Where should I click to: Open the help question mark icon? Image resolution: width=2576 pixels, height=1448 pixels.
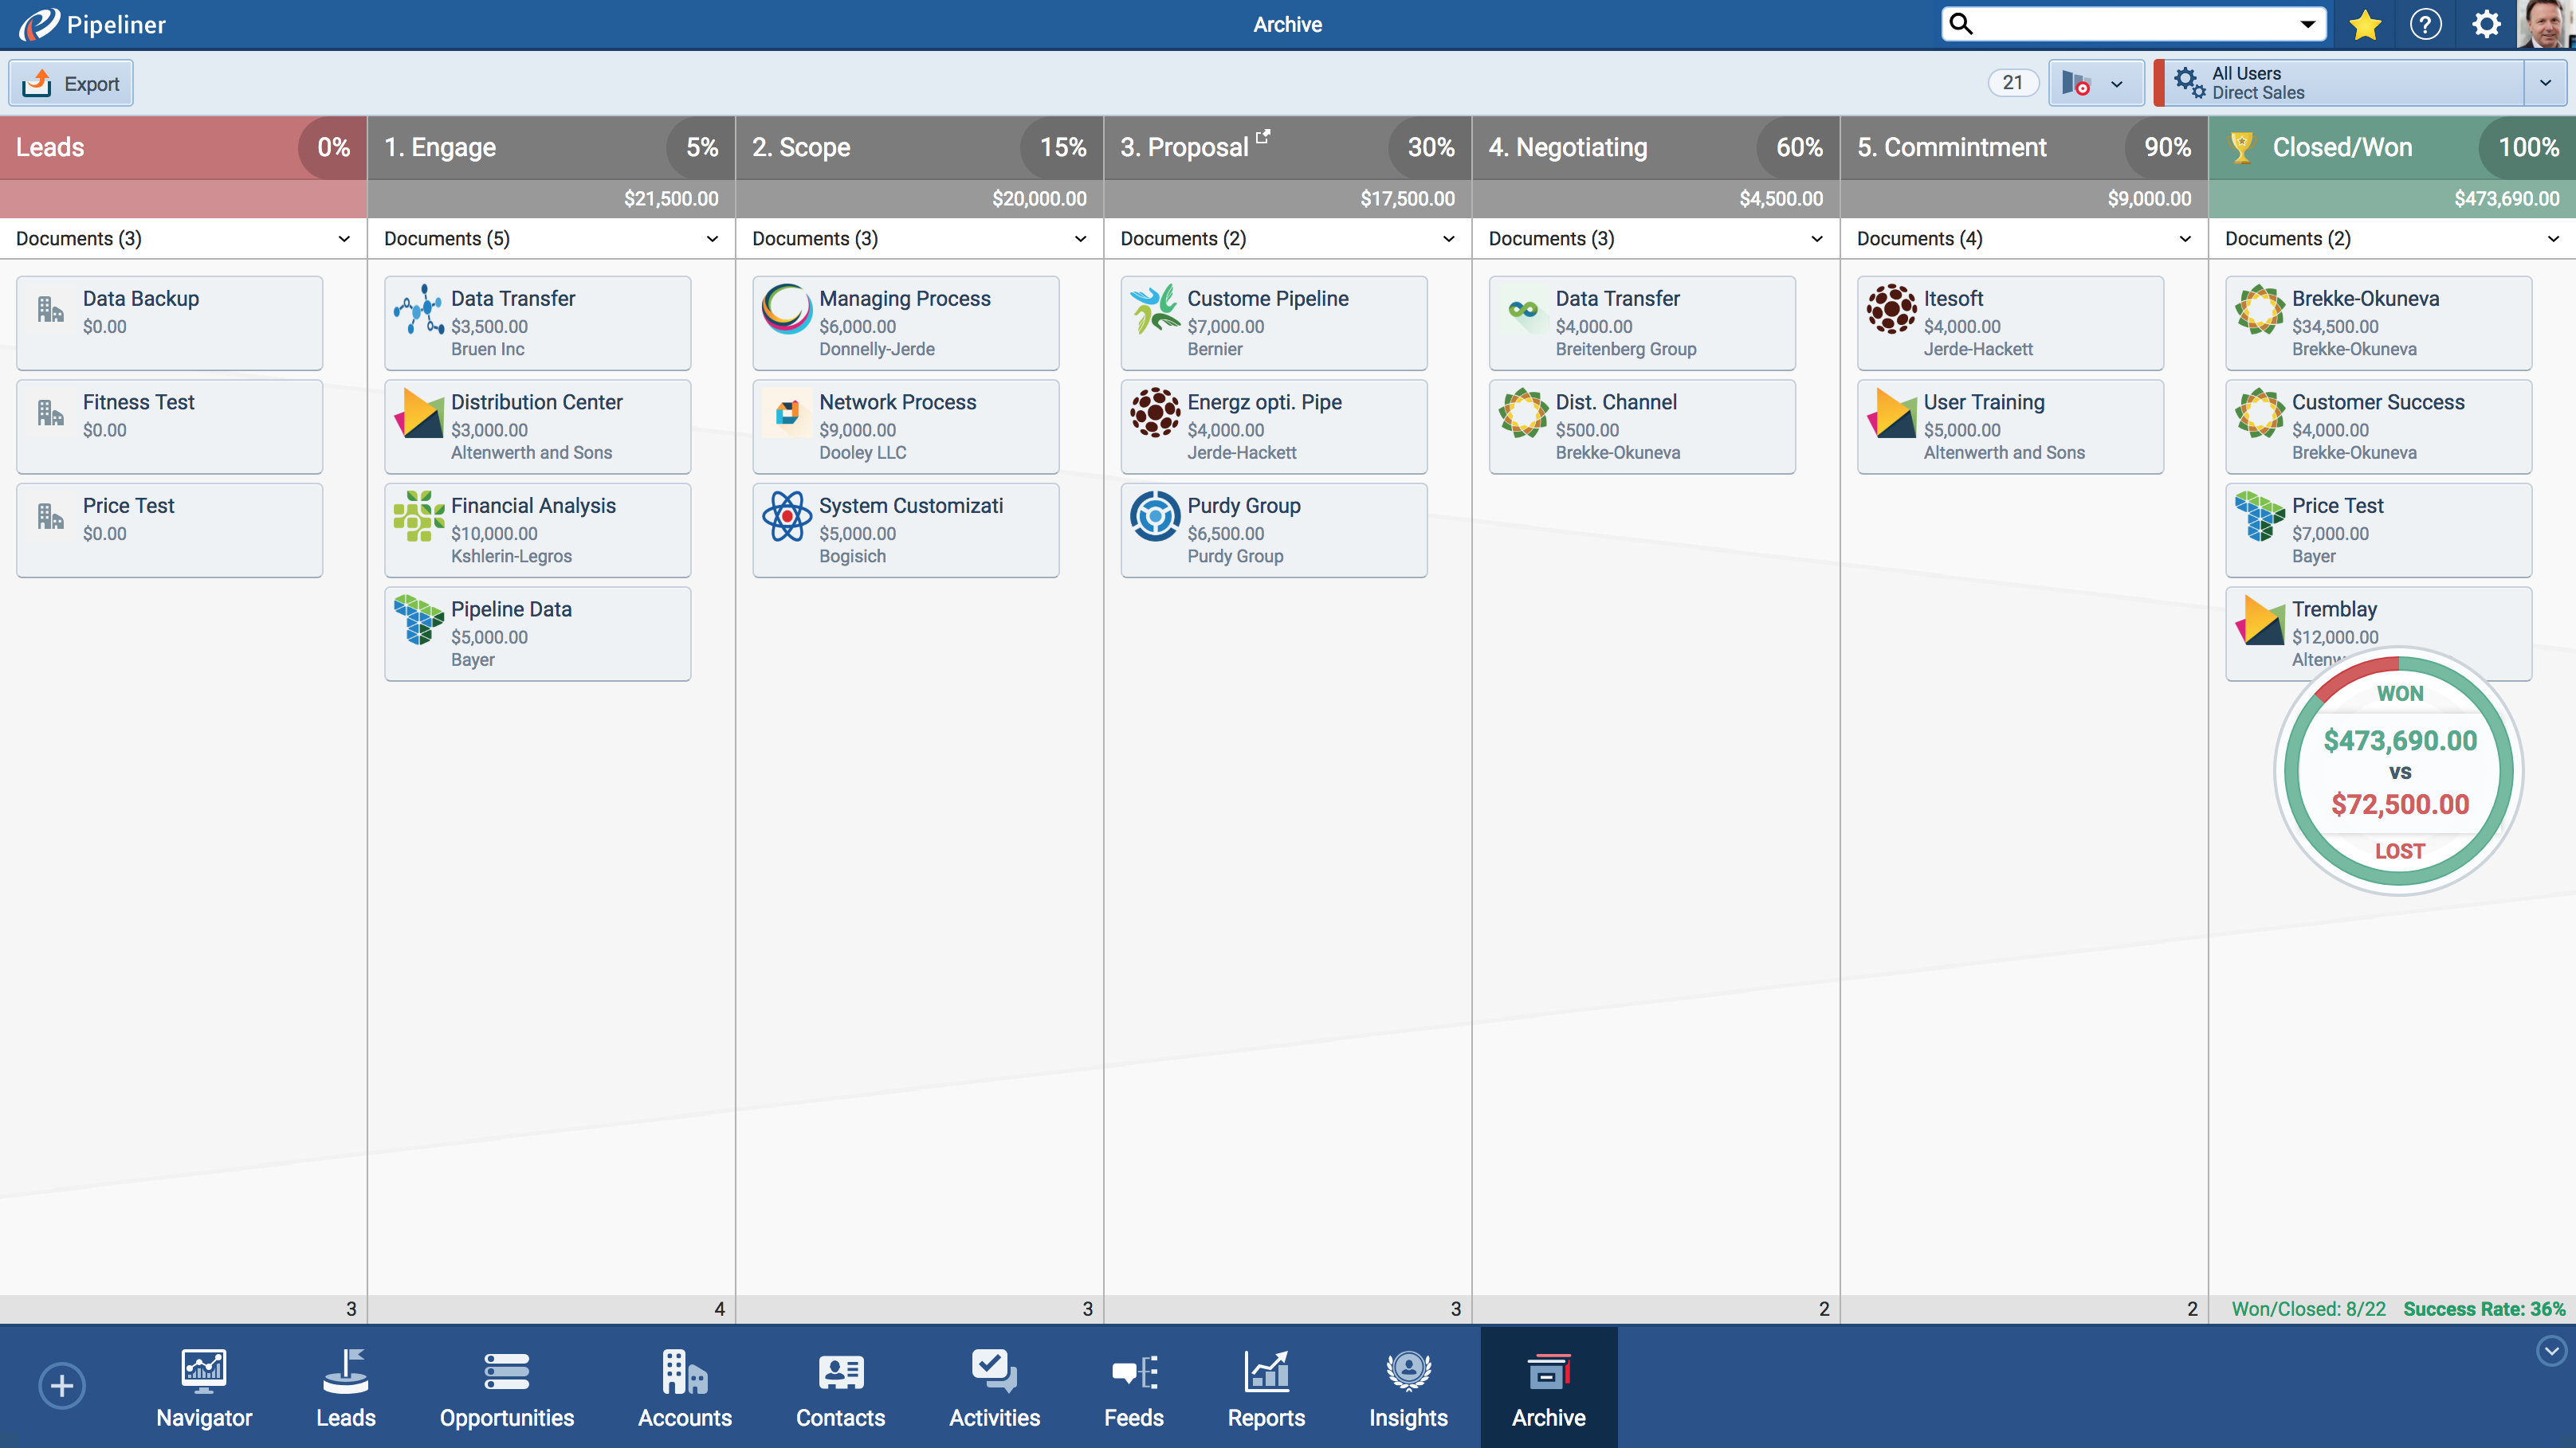tap(2425, 24)
